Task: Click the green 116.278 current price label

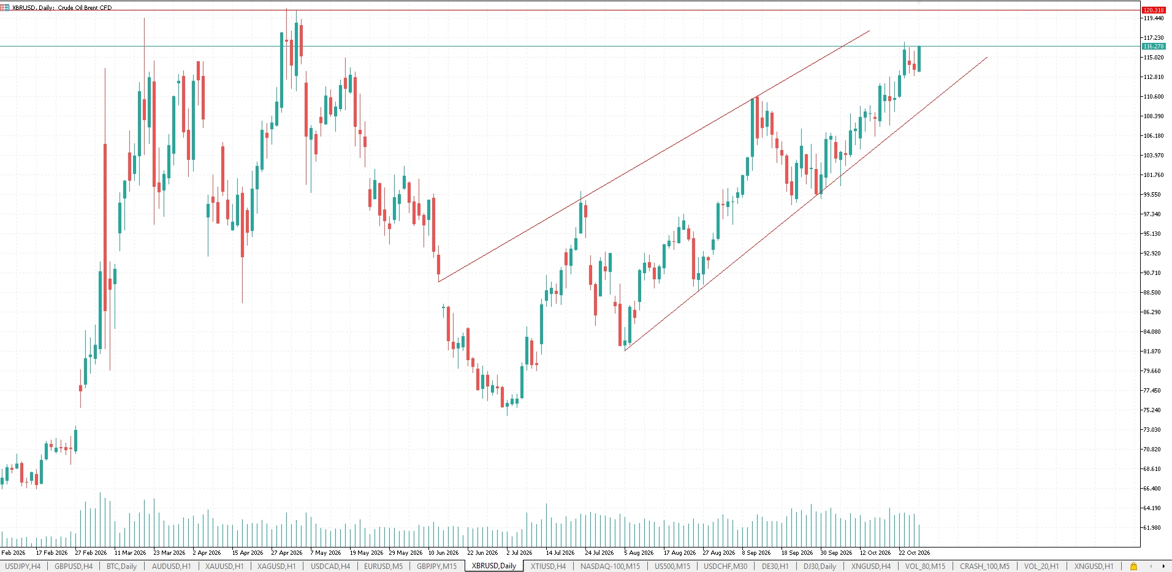Action: click(1153, 47)
